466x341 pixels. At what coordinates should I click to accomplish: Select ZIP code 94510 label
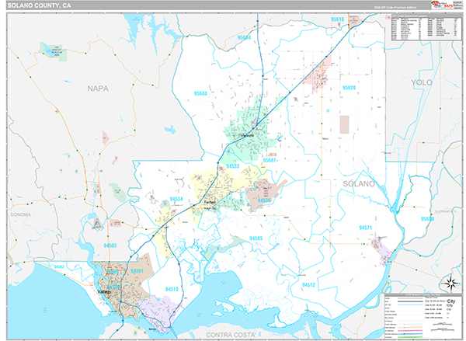(172, 288)
